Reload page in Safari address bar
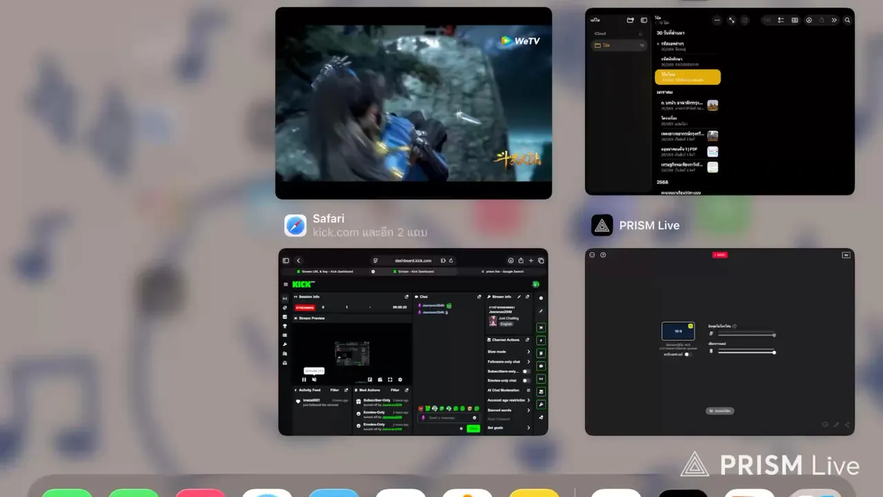883x497 pixels. click(451, 260)
